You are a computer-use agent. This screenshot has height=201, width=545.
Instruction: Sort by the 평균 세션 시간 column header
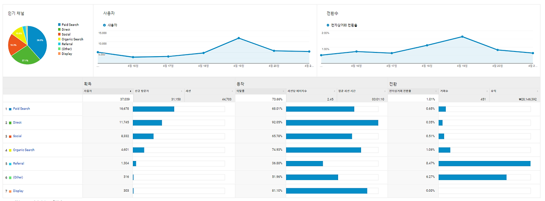point(362,91)
